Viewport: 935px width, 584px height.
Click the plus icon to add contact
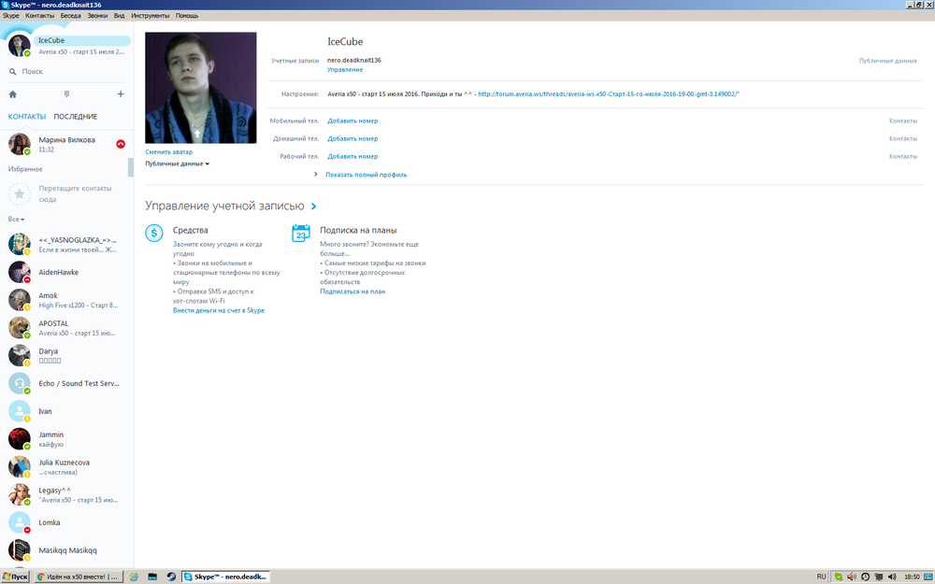pos(120,94)
